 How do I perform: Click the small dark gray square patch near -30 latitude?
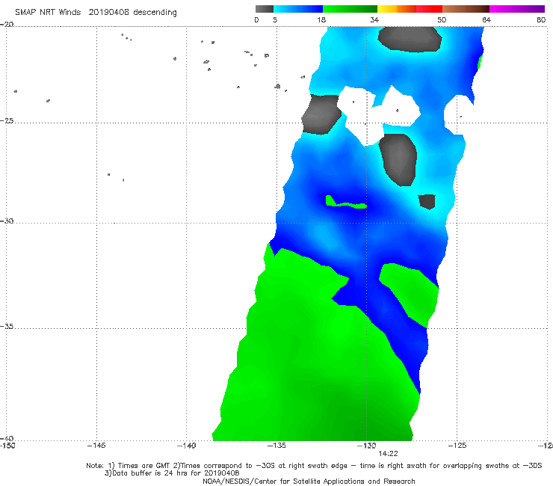[427, 202]
